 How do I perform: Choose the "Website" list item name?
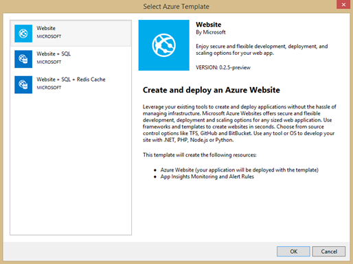click(46, 28)
